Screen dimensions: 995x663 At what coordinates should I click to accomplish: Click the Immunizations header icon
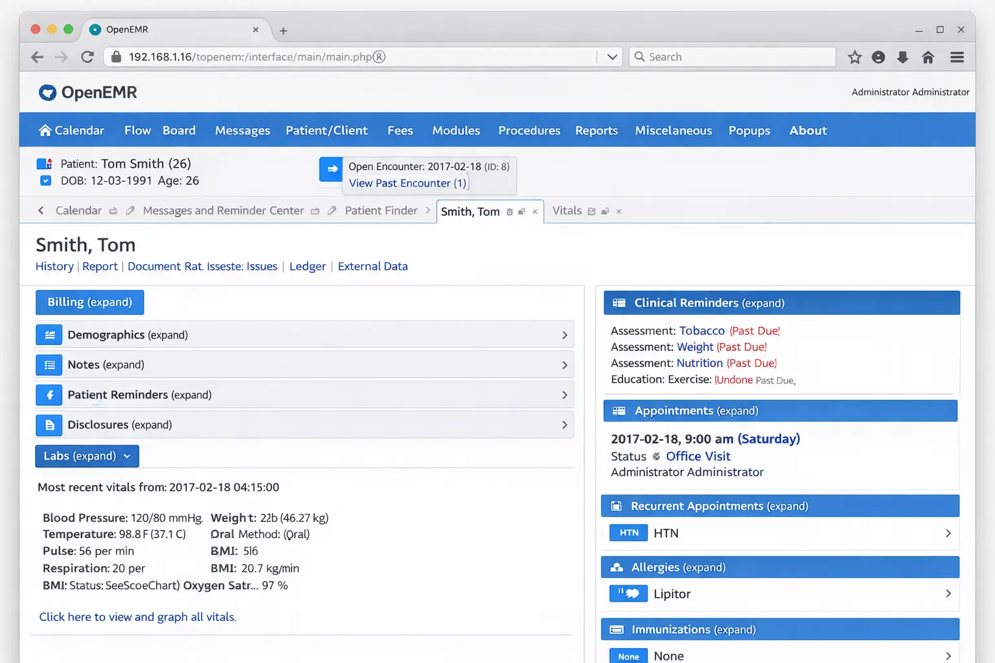[x=617, y=629]
